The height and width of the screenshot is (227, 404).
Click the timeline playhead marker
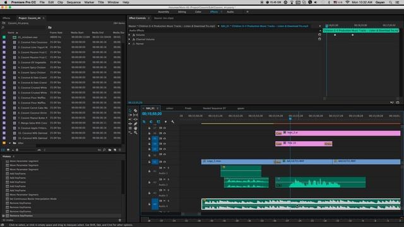tap(290, 119)
